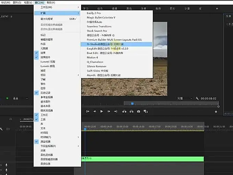
Task: Click the Go to Out point icon
Action: coord(116,111)
